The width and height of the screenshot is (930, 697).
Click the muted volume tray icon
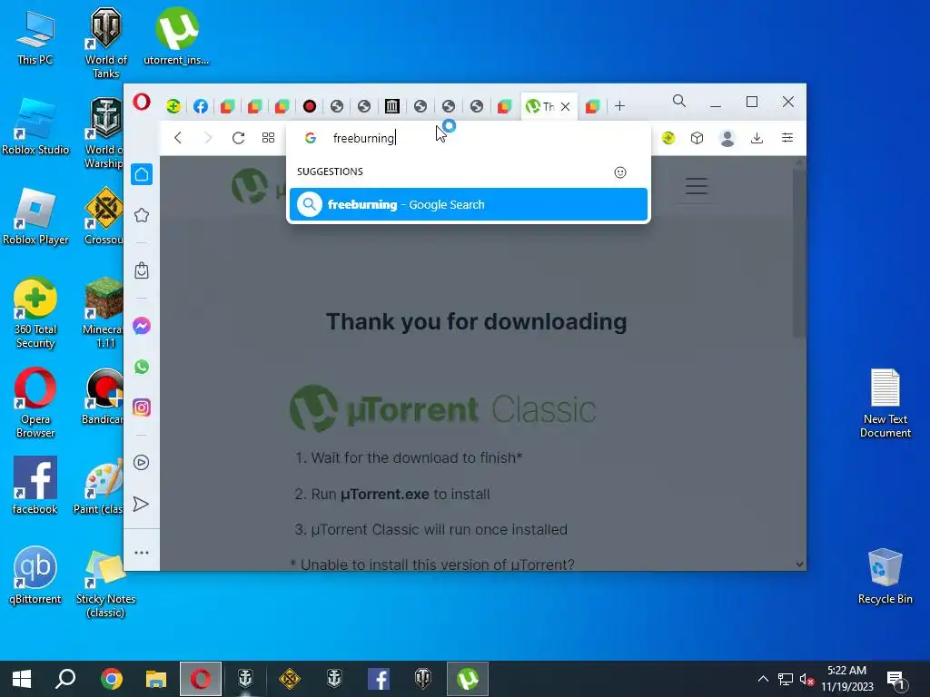pos(806,679)
